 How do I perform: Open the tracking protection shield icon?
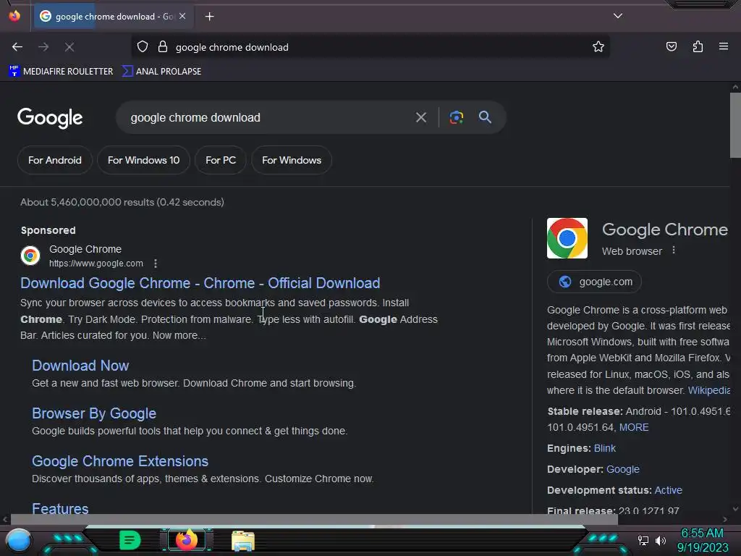click(143, 47)
